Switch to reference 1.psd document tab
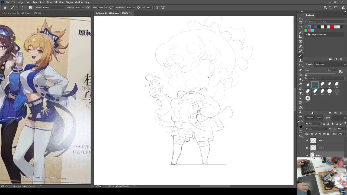This screenshot has width=347, height=195. [x=21, y=13]
